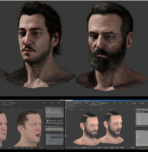Click the white color swatch in right window's side toolbar
This screenshot has height=152, width=148.
[66, 136]
